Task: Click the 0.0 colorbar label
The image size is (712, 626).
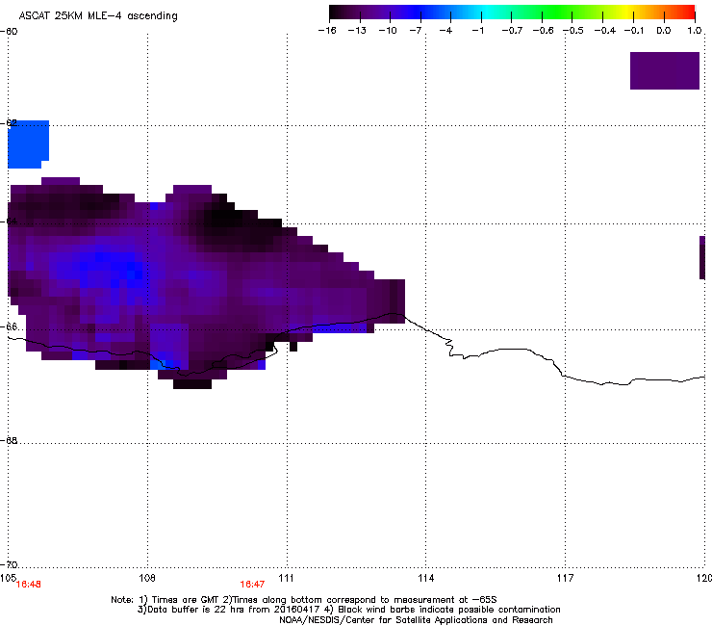Action: (x=664, y=31)
